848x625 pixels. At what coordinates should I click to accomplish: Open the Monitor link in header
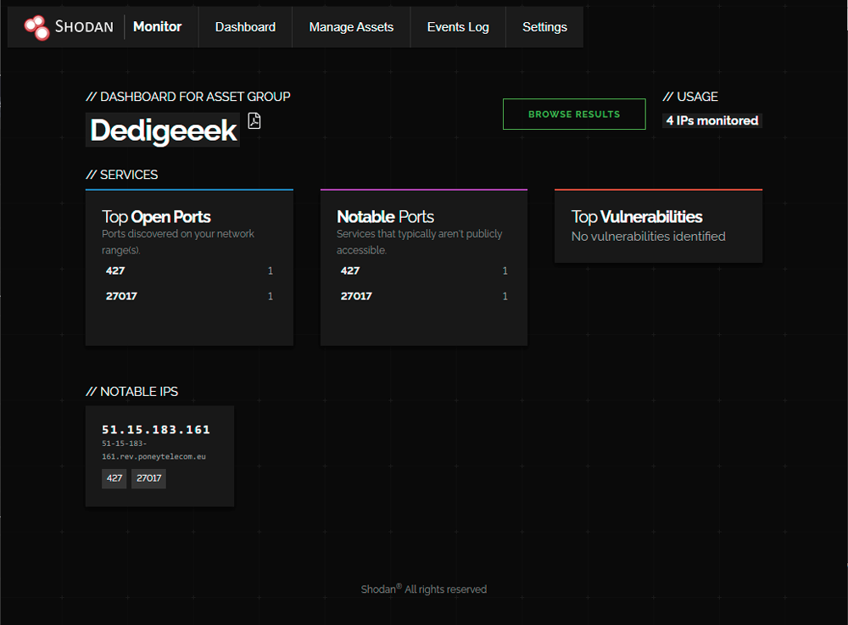tap(158, 26)
